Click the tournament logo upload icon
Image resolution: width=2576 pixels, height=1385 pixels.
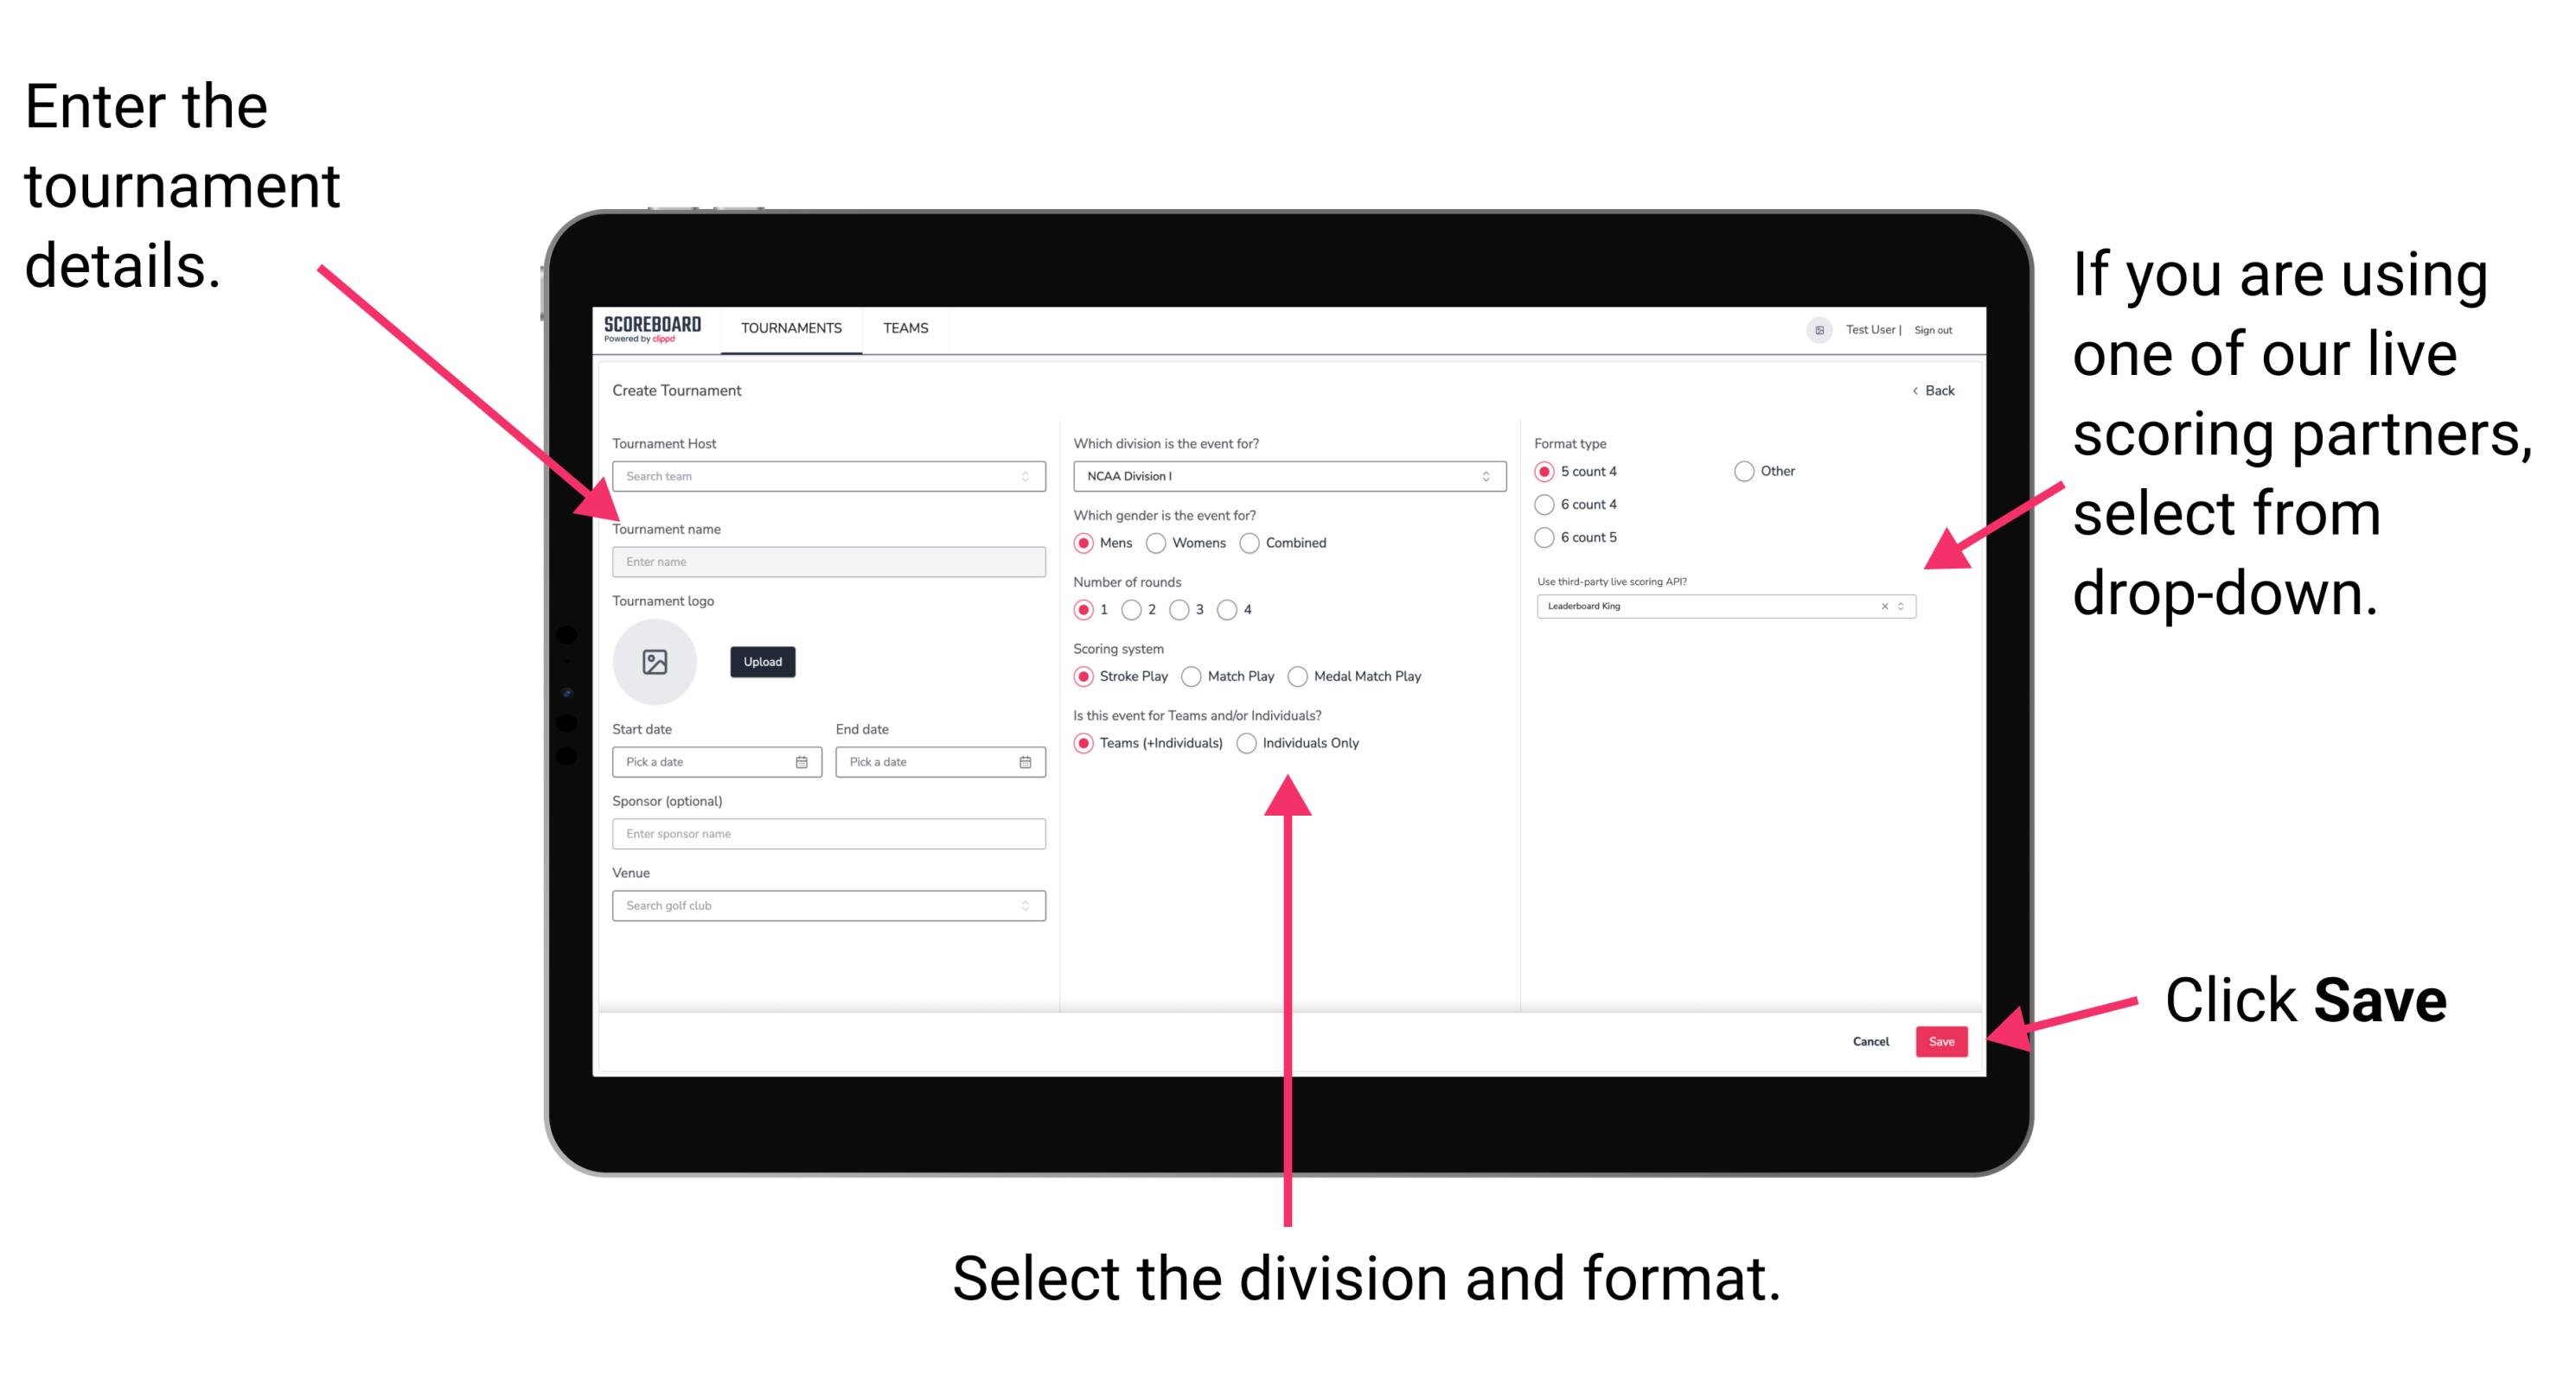coord(654,662)
